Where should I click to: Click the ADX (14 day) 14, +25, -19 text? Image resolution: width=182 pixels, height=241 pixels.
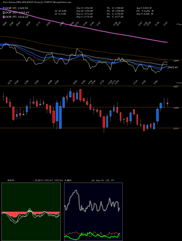pyautogui.click(x=102, y=180)
